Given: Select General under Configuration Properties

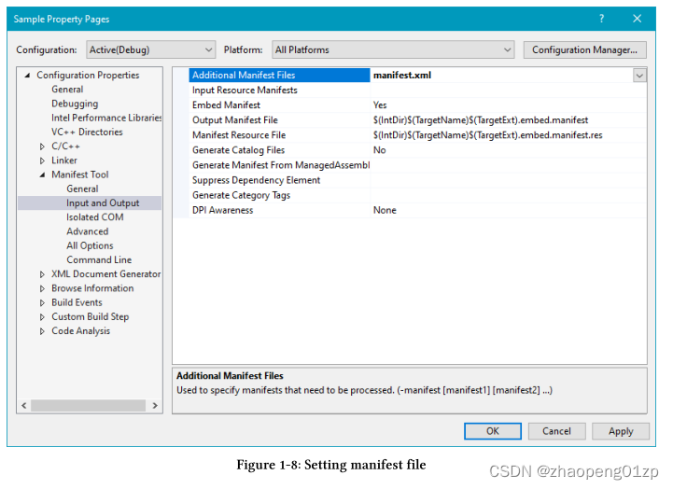Looking at the screenshot, I should point(67,90).
